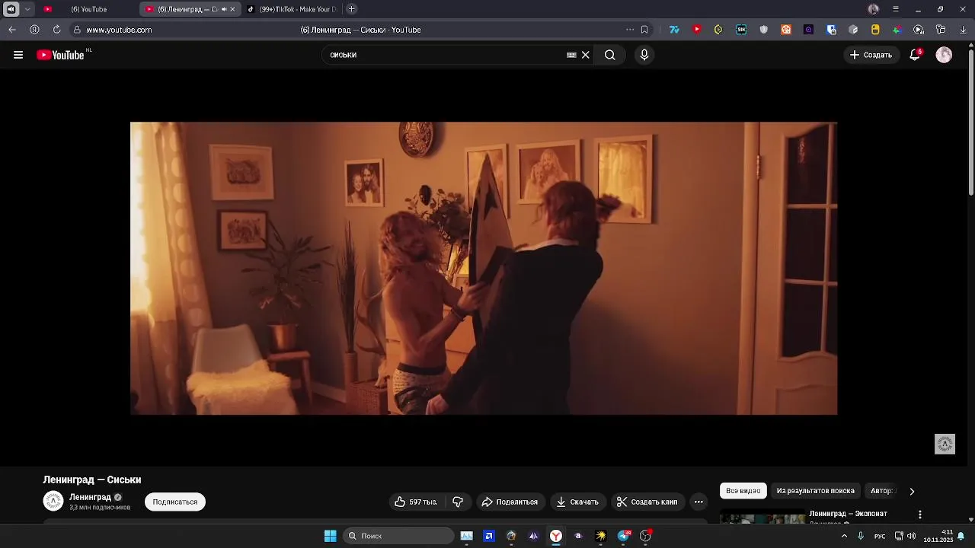Open system volume control
Screen dimensions: 975x548
click(x=911, y=536)
